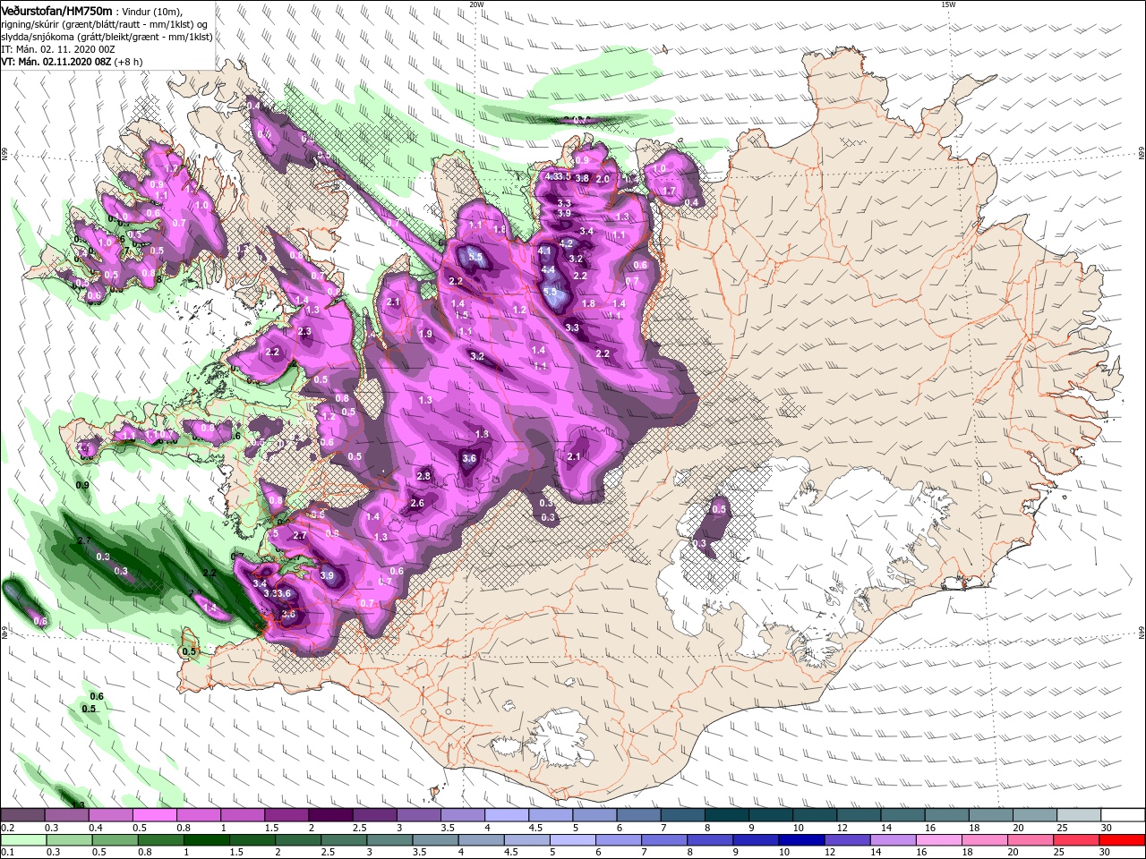Select the light pink 16 swatch on rain scale
This screenshot has height=859, width=1146.
(x=938, y=840)
